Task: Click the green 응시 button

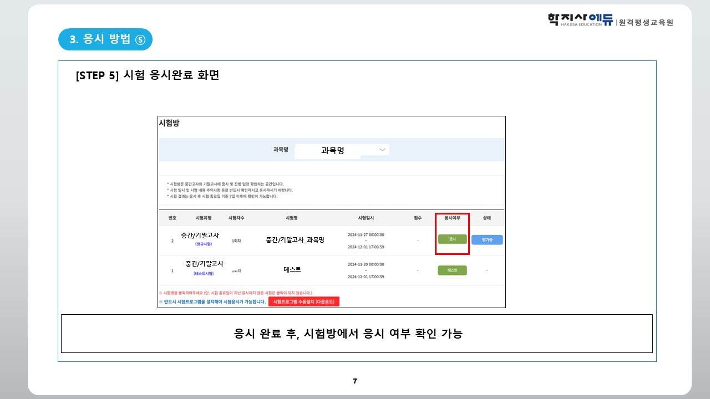Action: tap(452, 239)
